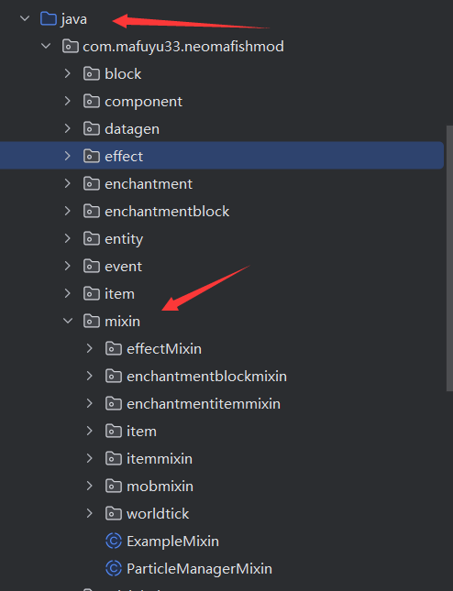Expand the block package chevron

click(68, 73)
